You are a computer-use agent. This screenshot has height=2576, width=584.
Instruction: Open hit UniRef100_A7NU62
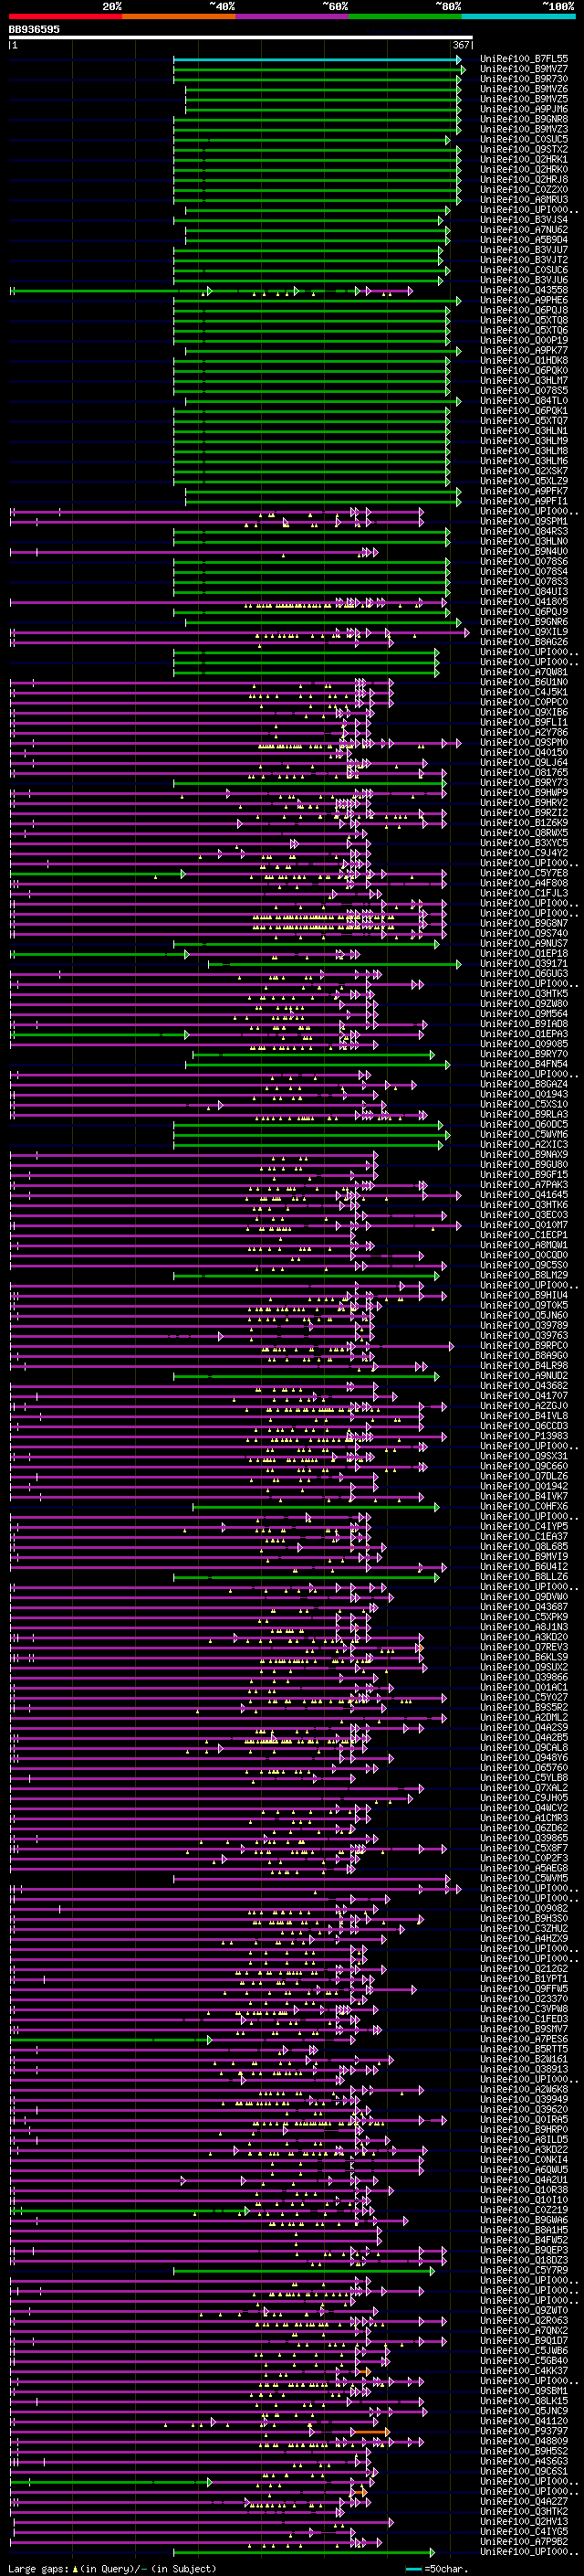coord(524,230)
